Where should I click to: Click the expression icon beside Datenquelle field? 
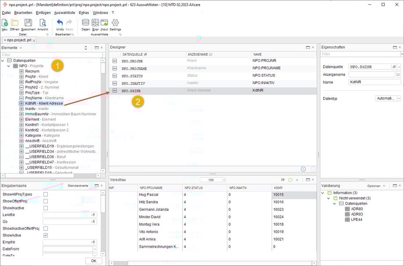tap(394, 67)
